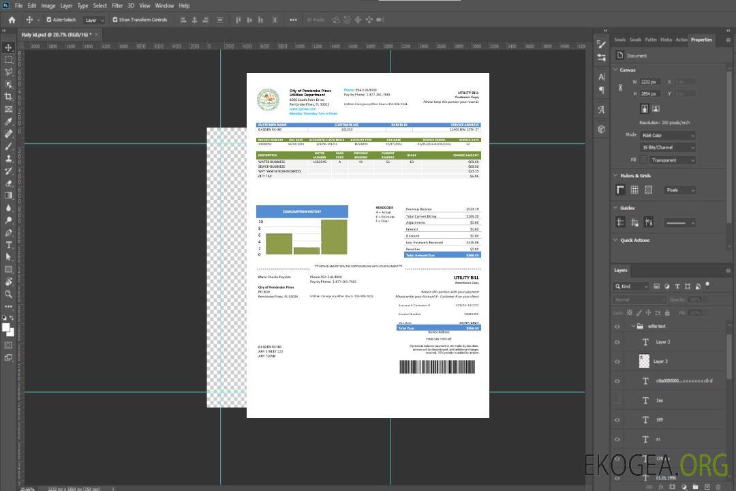
Task: Select the Zoom tool
Action: [9, 294]
